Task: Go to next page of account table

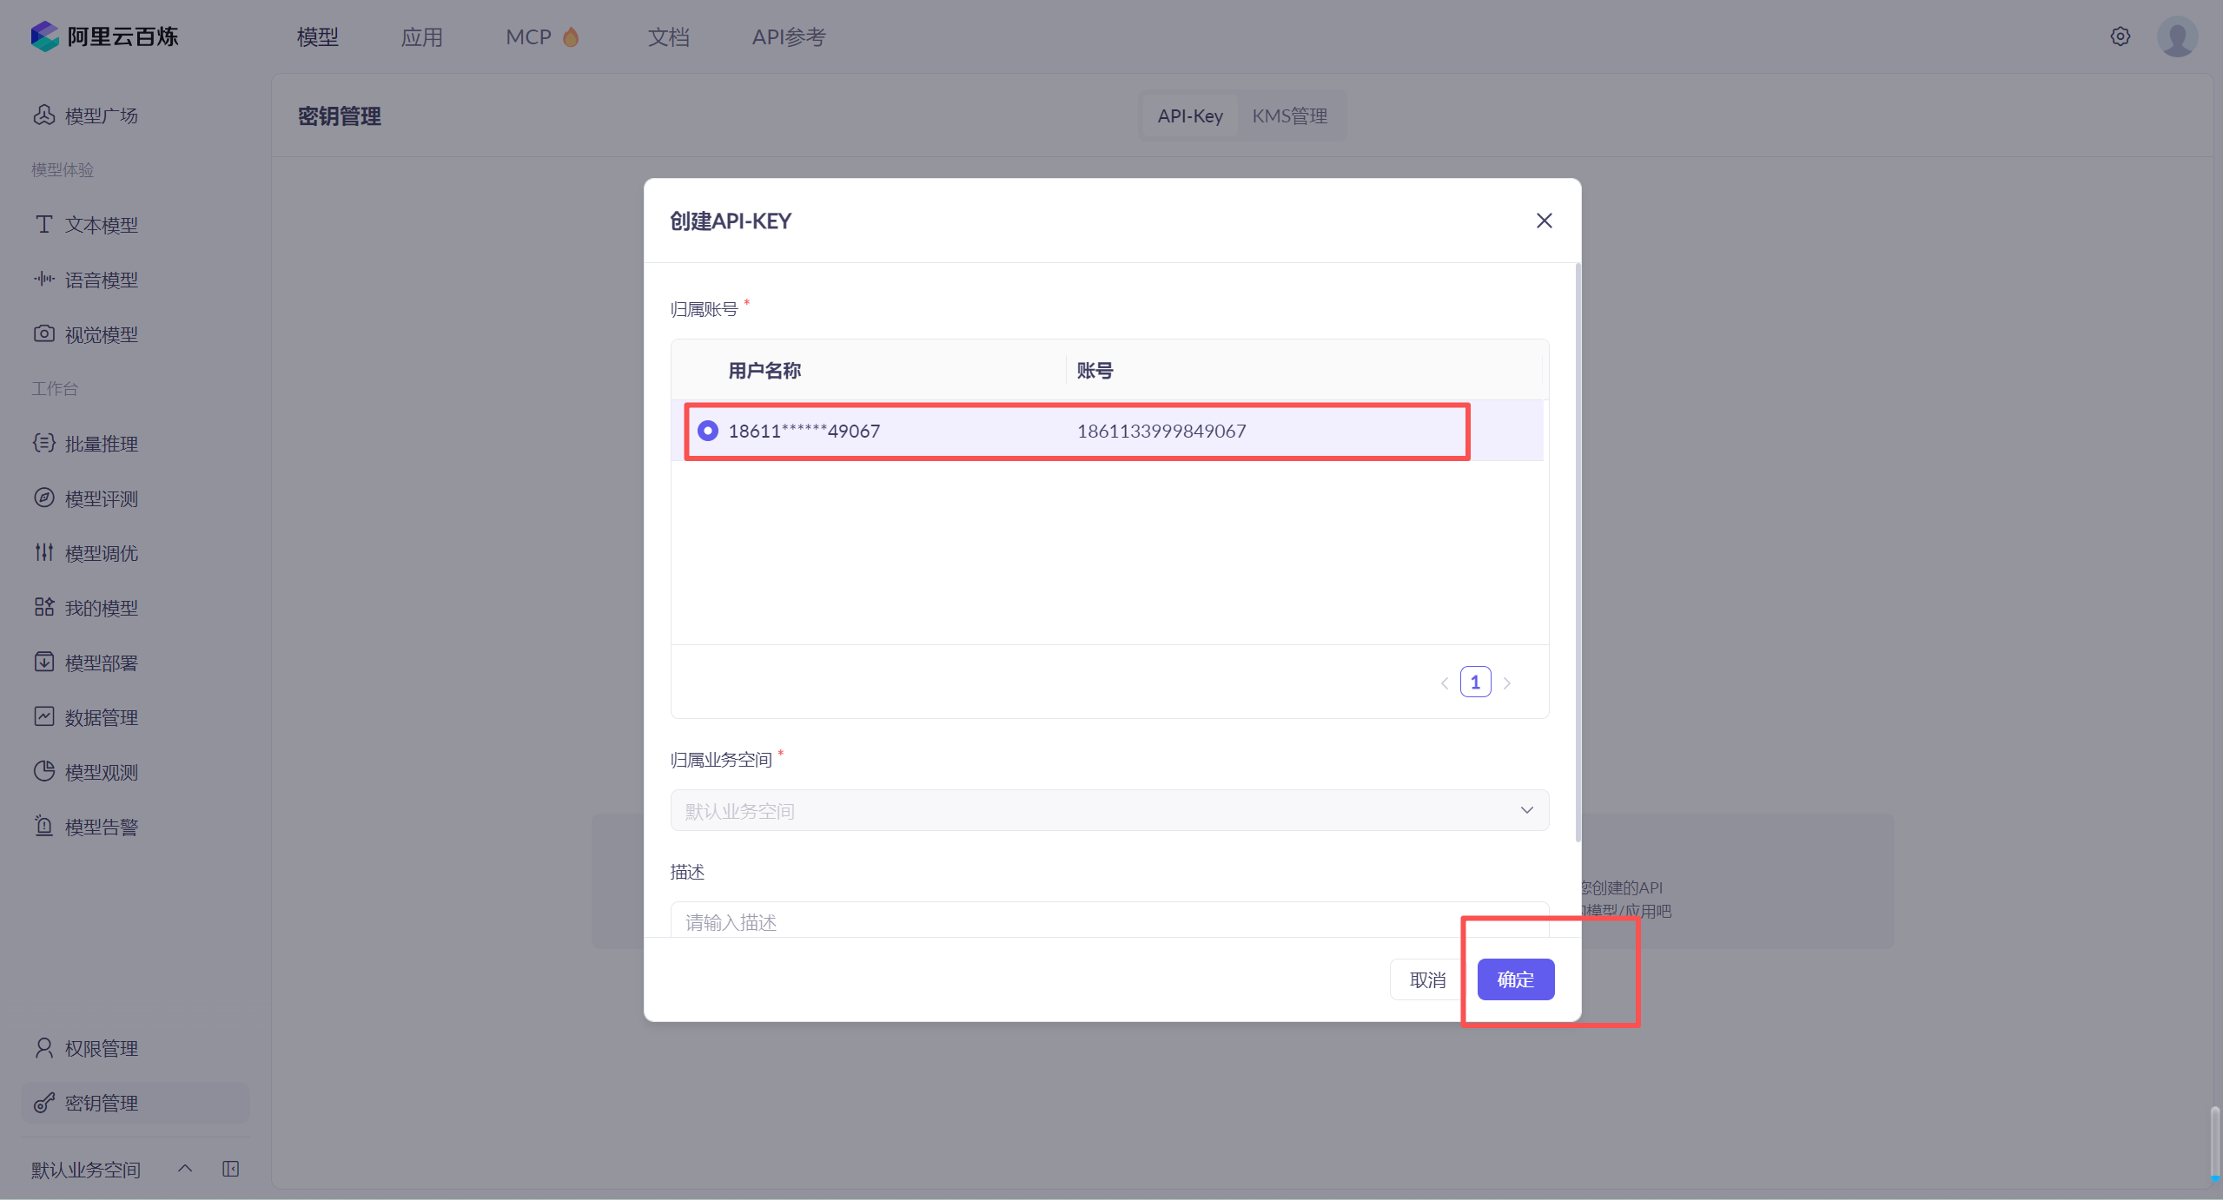Action: [x=1507, y=682]
